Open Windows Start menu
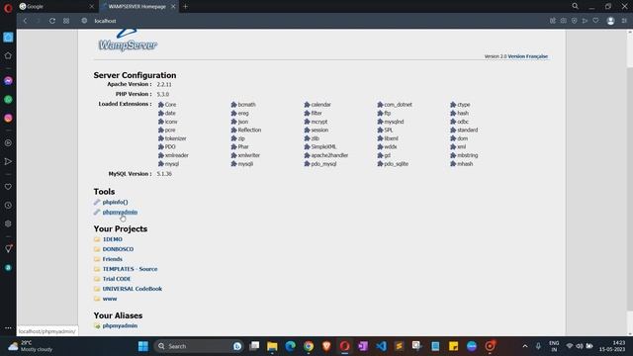This screenshot has width=633, height=356. [142, 346]
